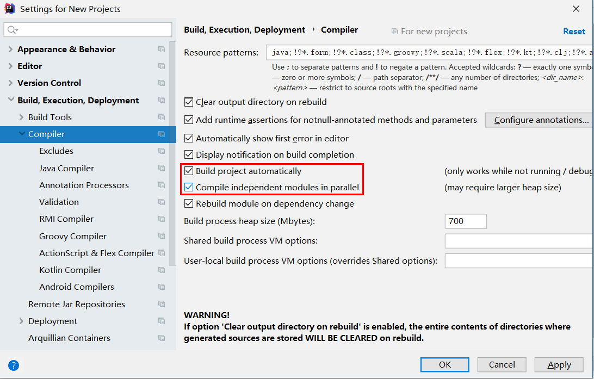Click the project icon next to Version Control
The width and height of the screenshot is (594, 379).
[162, 83]
